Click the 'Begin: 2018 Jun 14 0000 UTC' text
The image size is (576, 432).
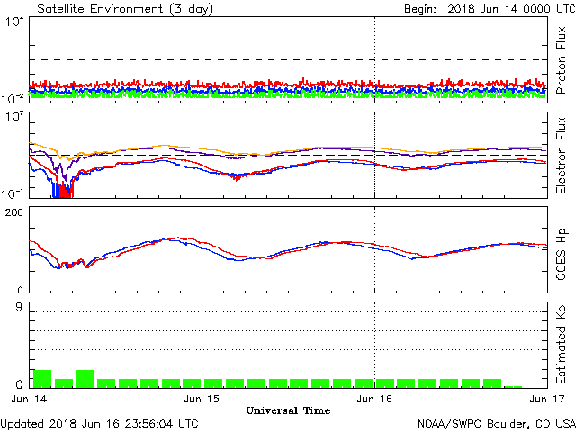point(490,8)
